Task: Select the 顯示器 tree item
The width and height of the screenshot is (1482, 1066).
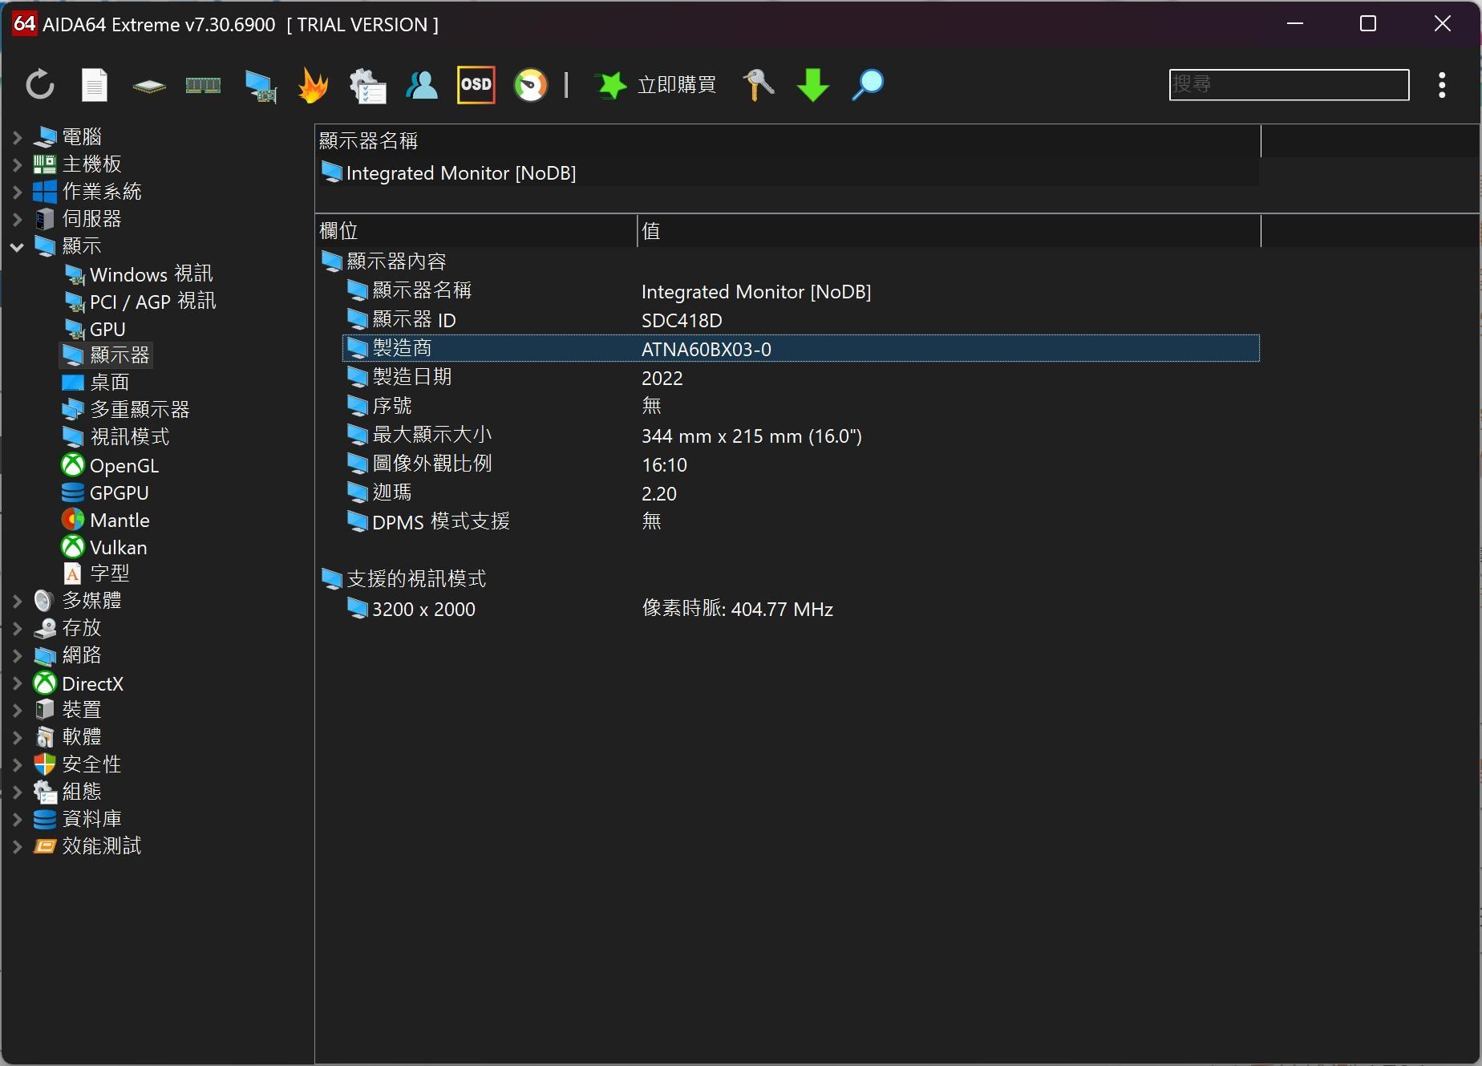Action: [107, 355]
